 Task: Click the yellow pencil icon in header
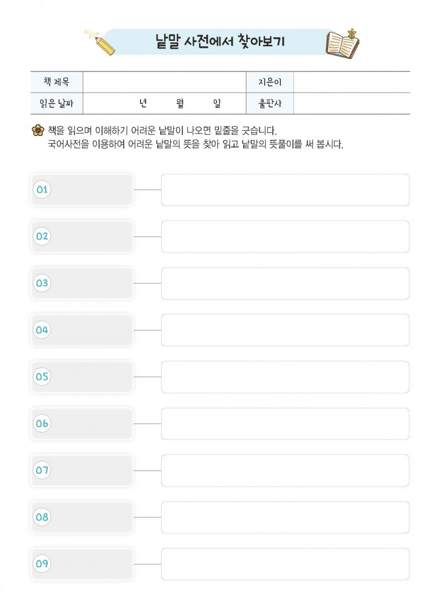pos(100,42)
